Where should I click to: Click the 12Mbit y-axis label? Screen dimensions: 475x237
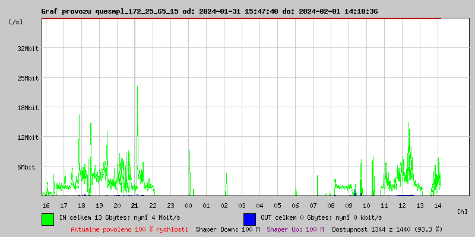[x=28, y=137]
